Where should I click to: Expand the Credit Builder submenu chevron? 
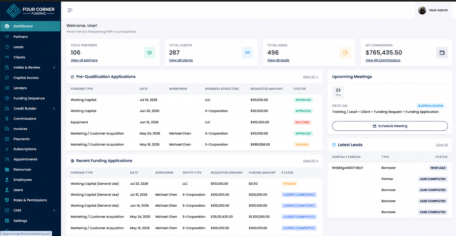point(54,108)
